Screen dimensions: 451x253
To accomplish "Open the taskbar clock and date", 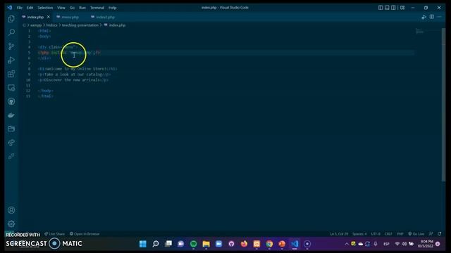I will click(x=425, y=244).
